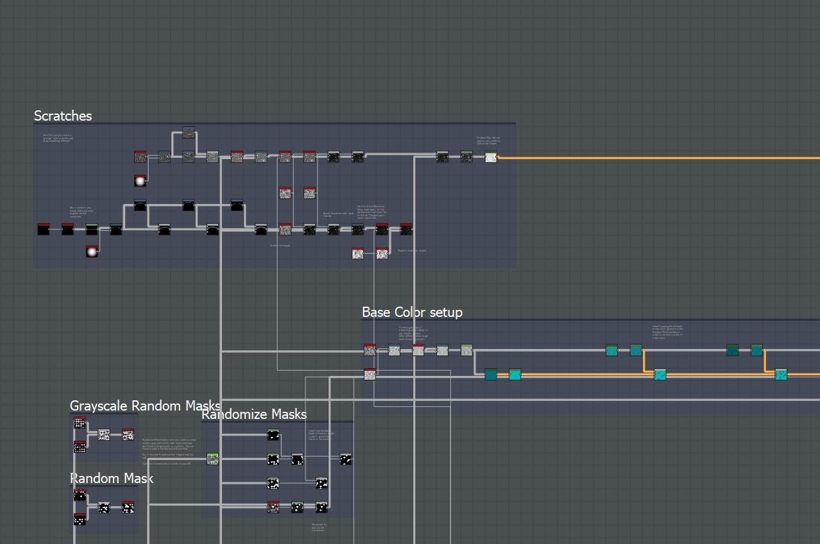Select the top red-header node in Grayscale Random Masks
Image resolution: width=820 pixels, height=544 pixels.
click(80, 423)
